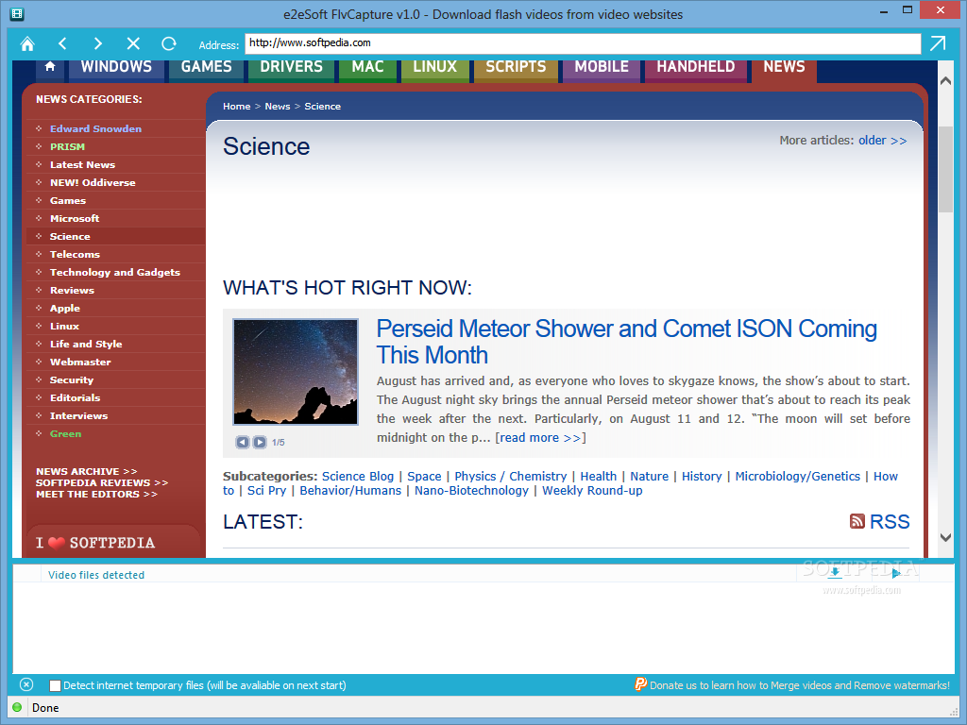Click the night sky article thumbnail
This screenshot has width=967, height=725.
296,372
